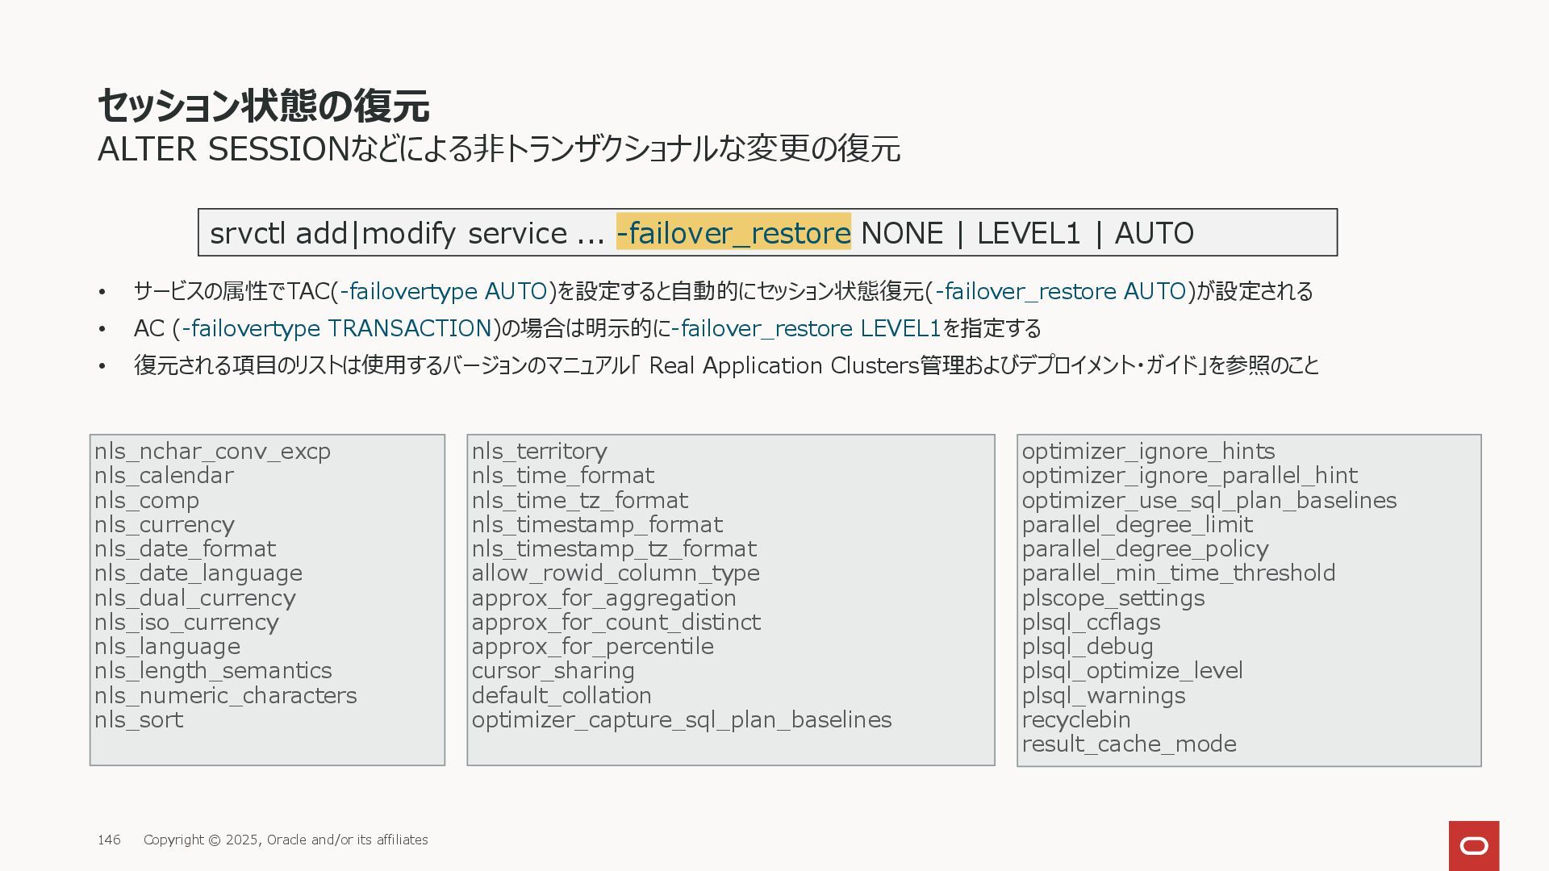Click the parallel_degree_limit entry
1549x871 pixels.
pos(1138,524)
